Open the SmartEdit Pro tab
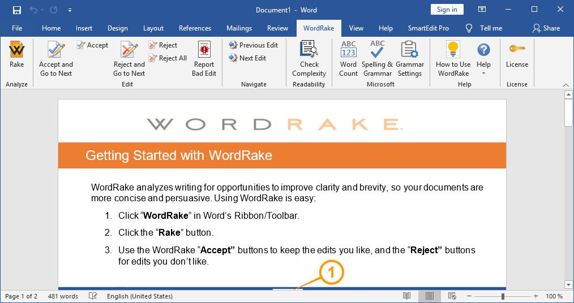The width and height of the screenshot is (574, 303). pyautogui.click(x=429, y=28)
